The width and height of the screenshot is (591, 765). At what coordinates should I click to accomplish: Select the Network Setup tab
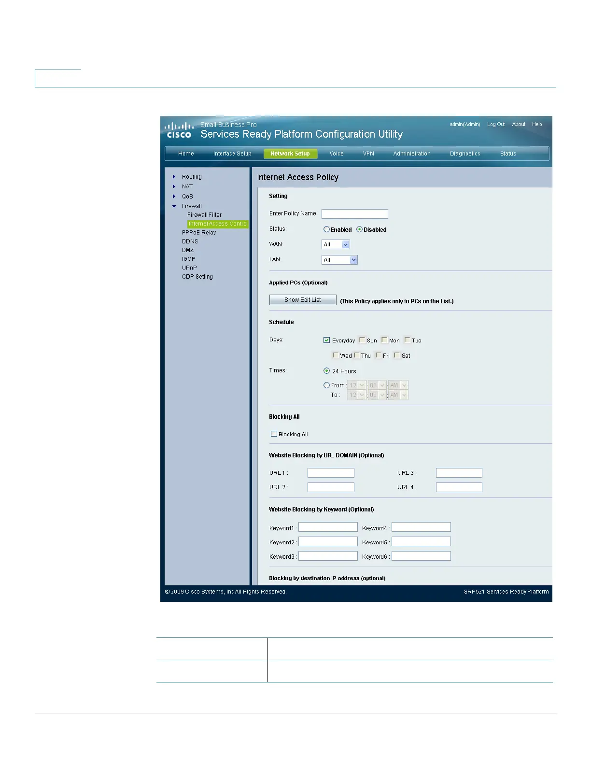click(290, 154)
